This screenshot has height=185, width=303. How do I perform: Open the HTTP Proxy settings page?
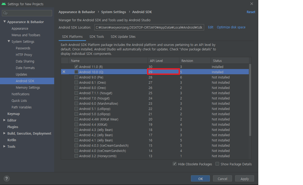coord(24,55)
